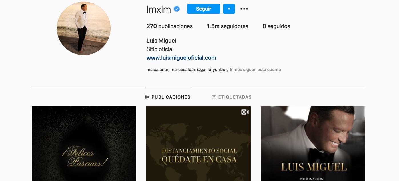Open the Quédate en Casa video post
The image size is (399, 181).
coord(199,143)
